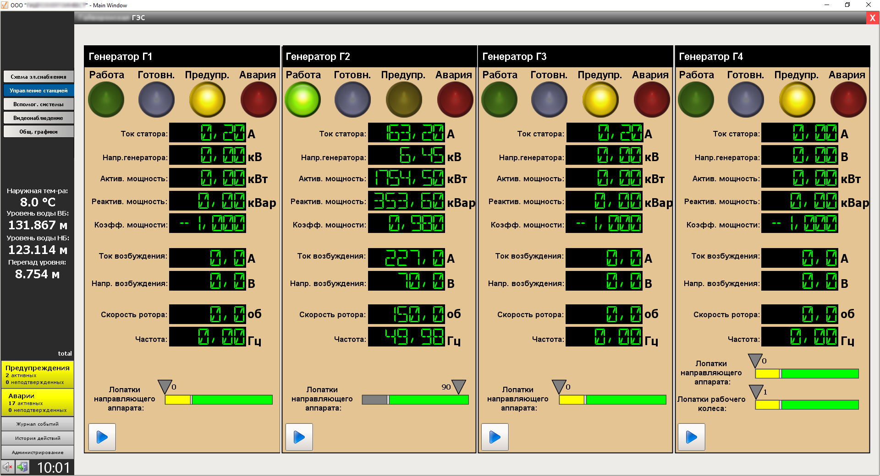The width and height of the screenshot is (880, 476).
Task: Open the Аварии yellow alarms panel
Action: tap(38, 402)
